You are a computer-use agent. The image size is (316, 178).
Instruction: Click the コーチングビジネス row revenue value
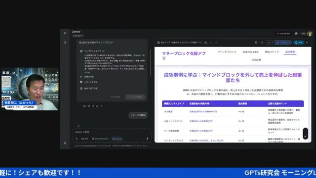coord(206,140)
